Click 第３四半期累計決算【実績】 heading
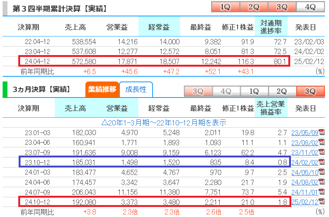 click(60, 9)
